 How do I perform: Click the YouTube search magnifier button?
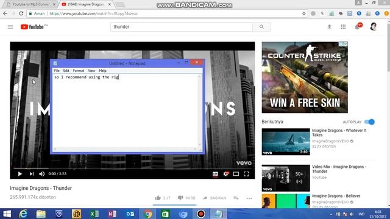pos(261,27)
